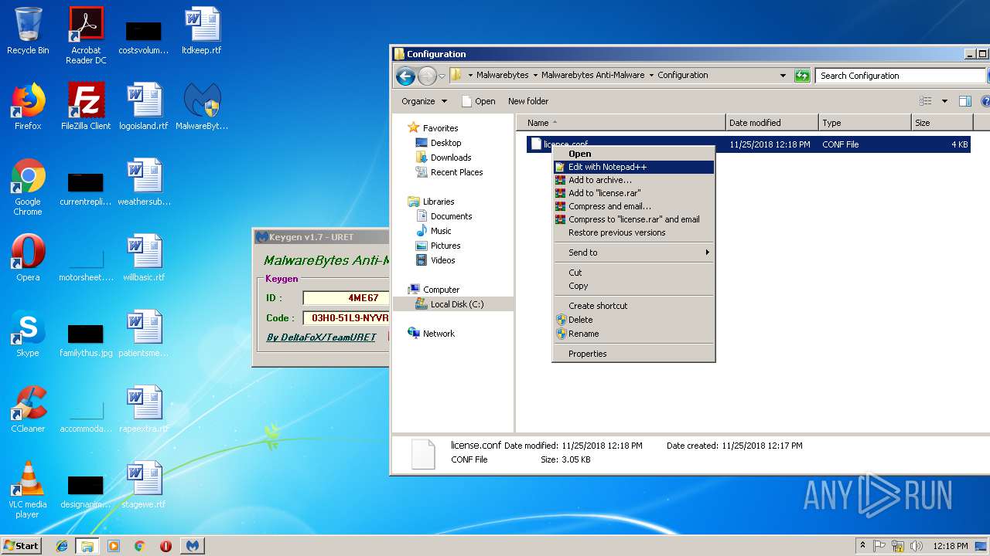990x556 pixels.
Task: Open willbasic.rtf desktop file
Action: (144, 258)
